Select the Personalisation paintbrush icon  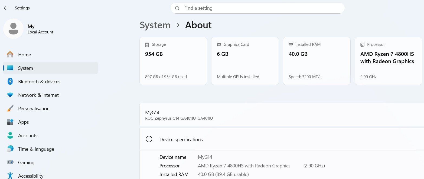(10, 108)
